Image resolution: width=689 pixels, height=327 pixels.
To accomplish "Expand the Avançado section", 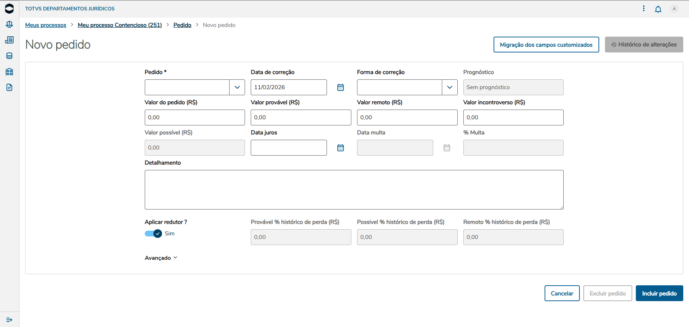I will [161, 258].
